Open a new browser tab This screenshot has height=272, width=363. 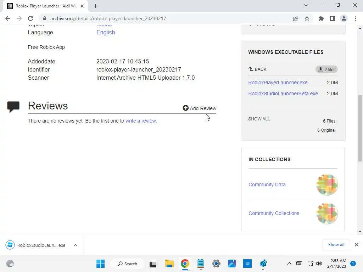coord(96,6)
